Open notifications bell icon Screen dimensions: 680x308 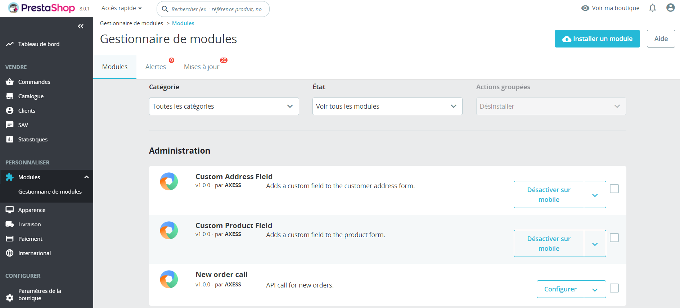tap(652, 8)
